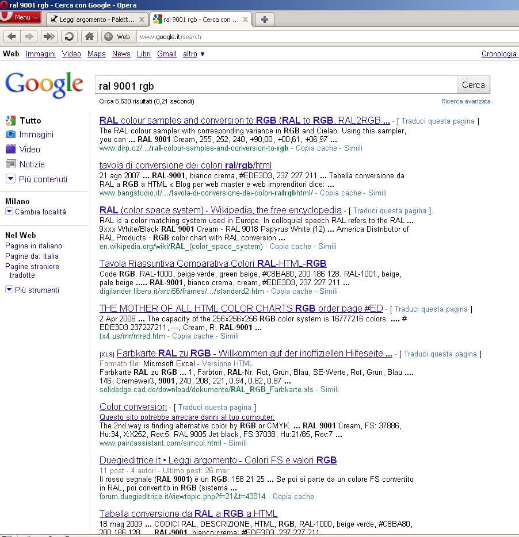Open 'Copia cache' for forum.duegieditrice.it result
Viewport: 519px width, 537px height.
click(293, 497)
